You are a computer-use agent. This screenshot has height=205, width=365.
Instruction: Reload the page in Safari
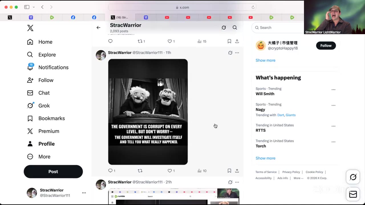tap(253, 7)
